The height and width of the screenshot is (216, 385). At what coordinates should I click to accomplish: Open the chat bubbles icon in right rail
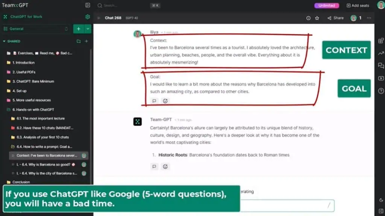381,66
